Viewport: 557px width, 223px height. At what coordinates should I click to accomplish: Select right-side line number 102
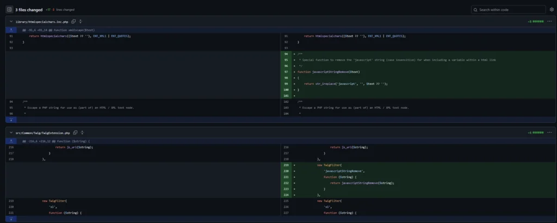(286, 102)
